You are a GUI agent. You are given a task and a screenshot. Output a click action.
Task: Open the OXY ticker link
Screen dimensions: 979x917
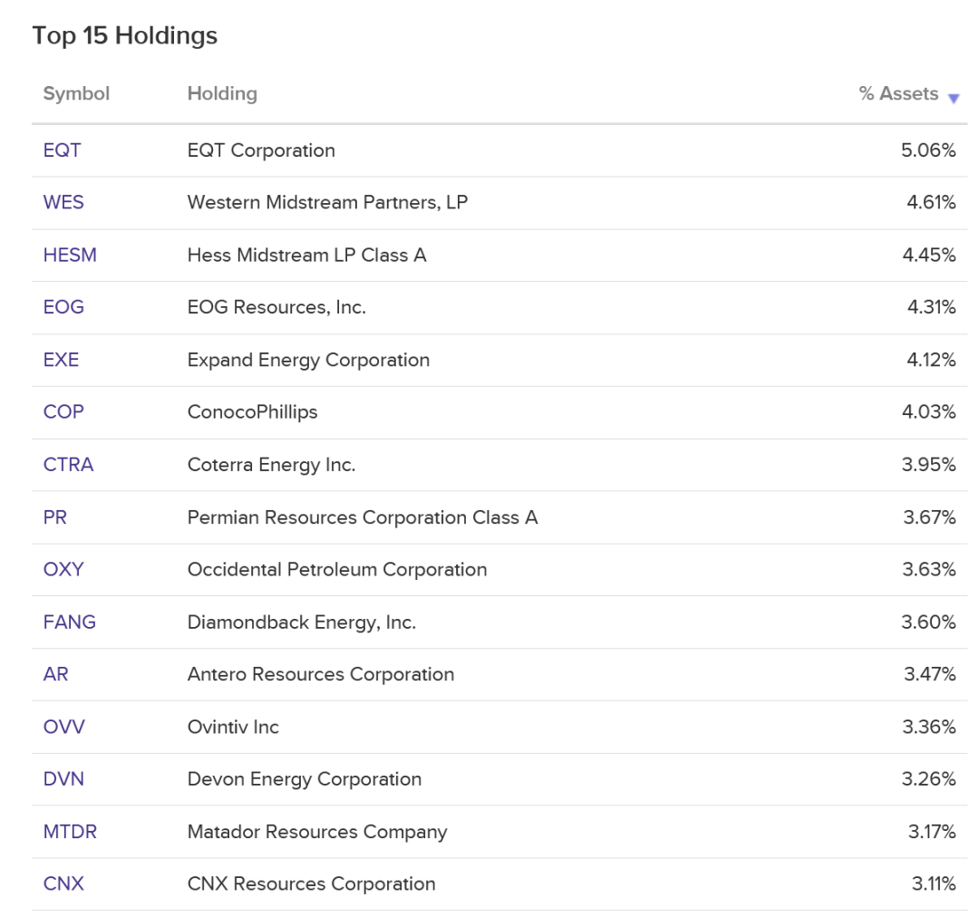[x=63, y=569]
